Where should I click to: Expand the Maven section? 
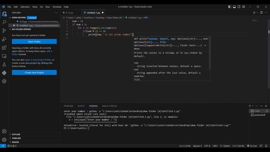16,142
